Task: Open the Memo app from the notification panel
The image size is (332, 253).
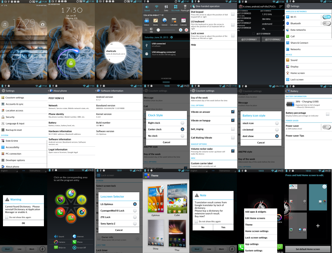Action: 156,21
